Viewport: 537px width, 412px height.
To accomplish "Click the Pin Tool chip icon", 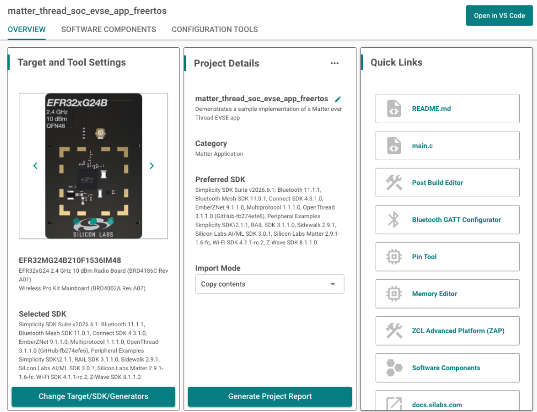I will 394,257.
